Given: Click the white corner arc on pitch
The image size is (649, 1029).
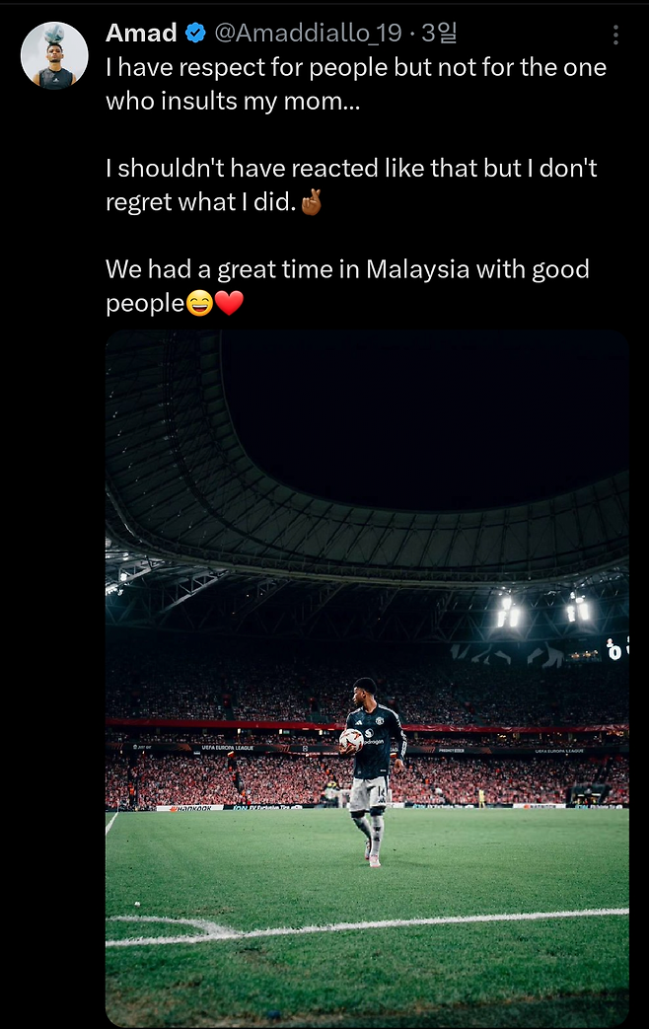Looking at the screenshot, I should (174, 924).
